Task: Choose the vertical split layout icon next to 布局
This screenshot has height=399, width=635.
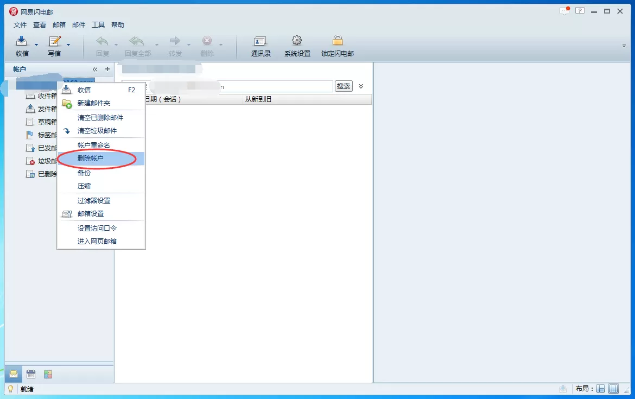Action: tap(613, 389)
